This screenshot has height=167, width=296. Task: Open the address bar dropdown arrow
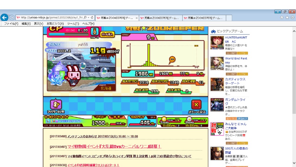pos(88,18)
